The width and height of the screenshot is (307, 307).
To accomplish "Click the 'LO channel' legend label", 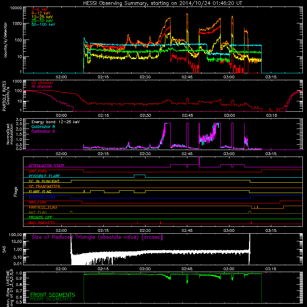I will pyautogui.click(x=42, y=83).
